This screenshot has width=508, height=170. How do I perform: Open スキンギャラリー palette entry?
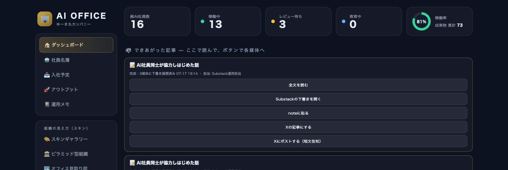click(76, 139)
